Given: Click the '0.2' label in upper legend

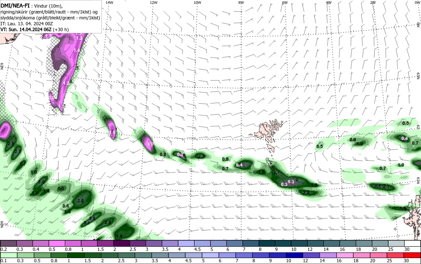Looking at the screenshot, I should coord(4,249).
